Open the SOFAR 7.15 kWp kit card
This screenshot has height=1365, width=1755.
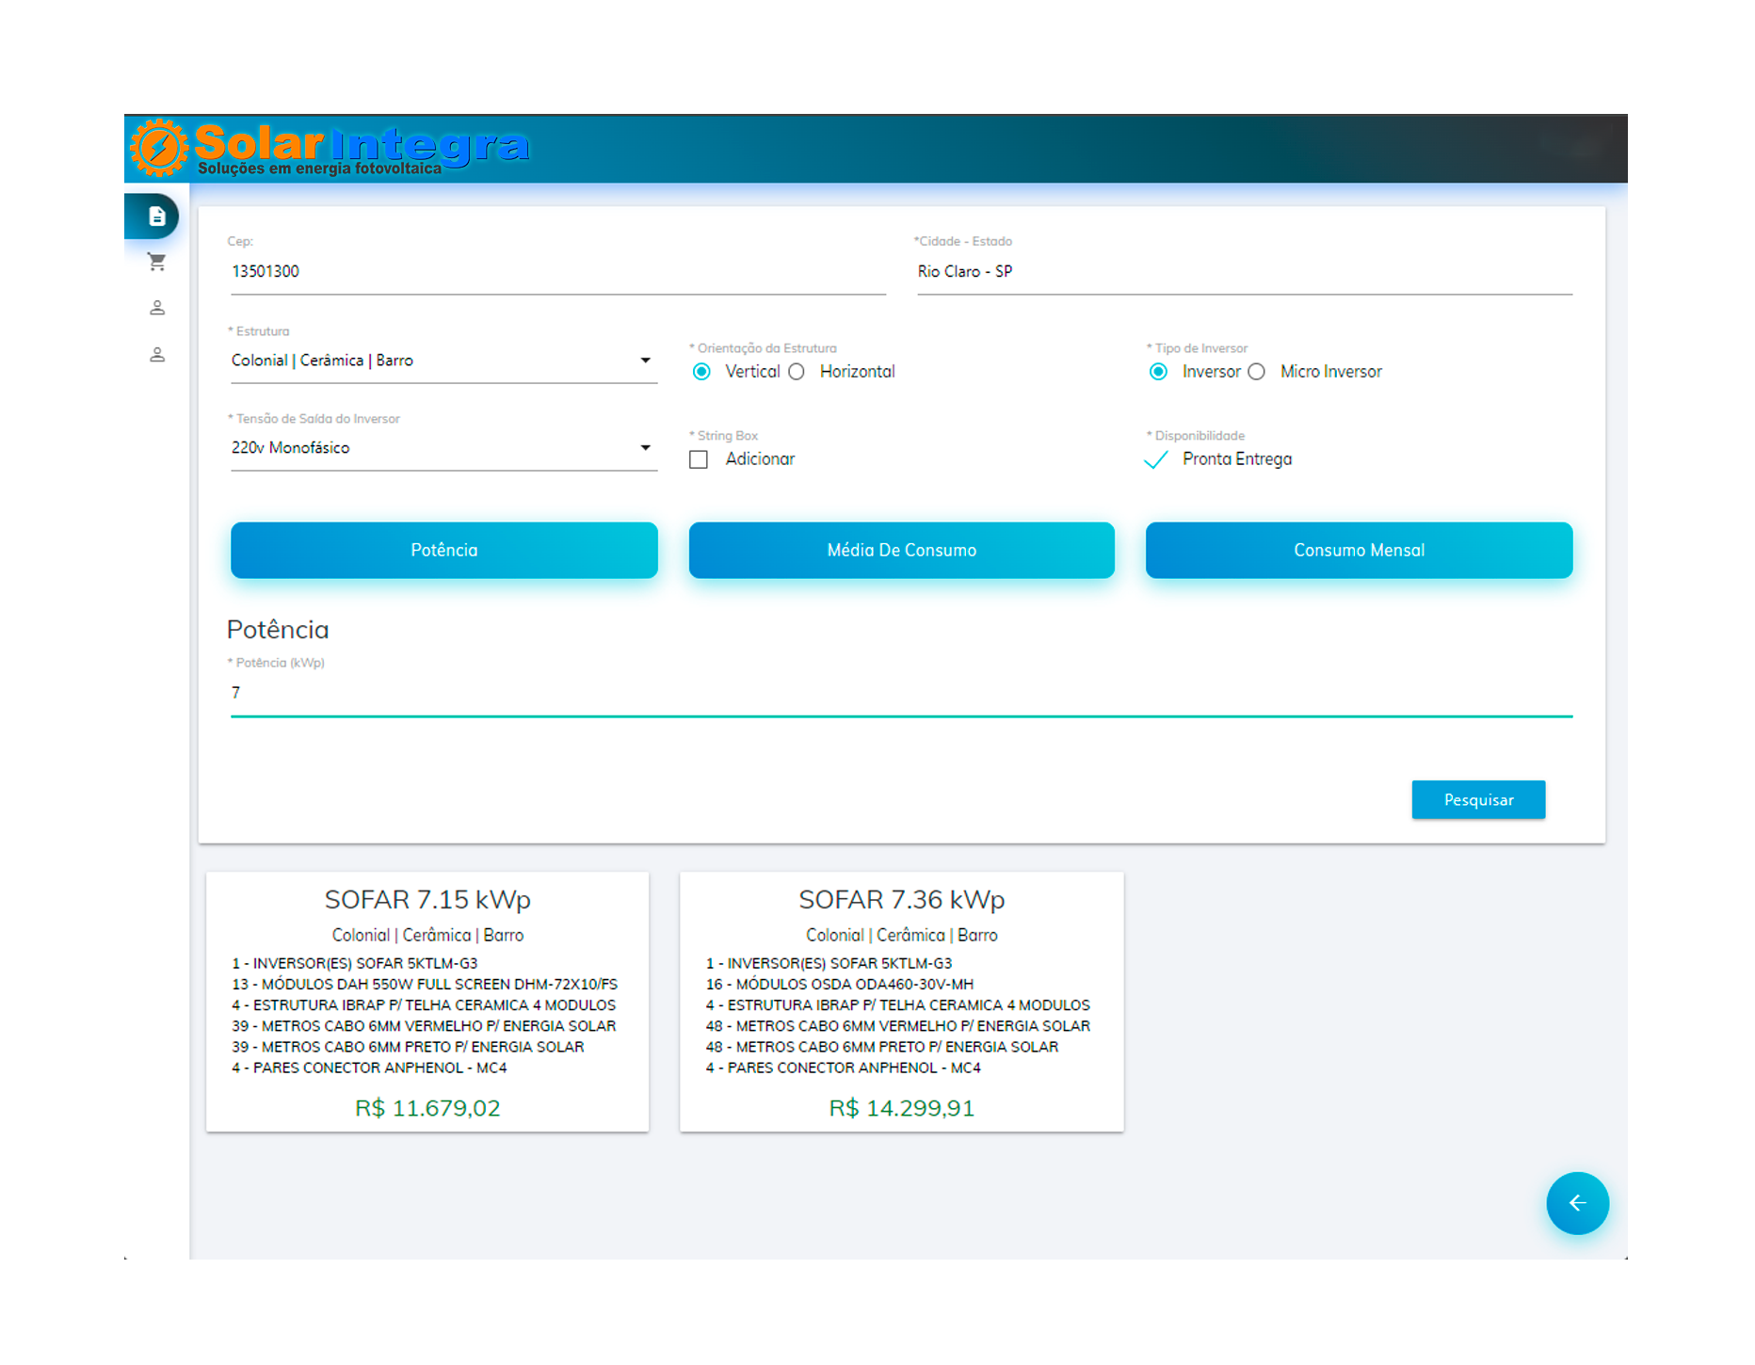click(427, 1002)
